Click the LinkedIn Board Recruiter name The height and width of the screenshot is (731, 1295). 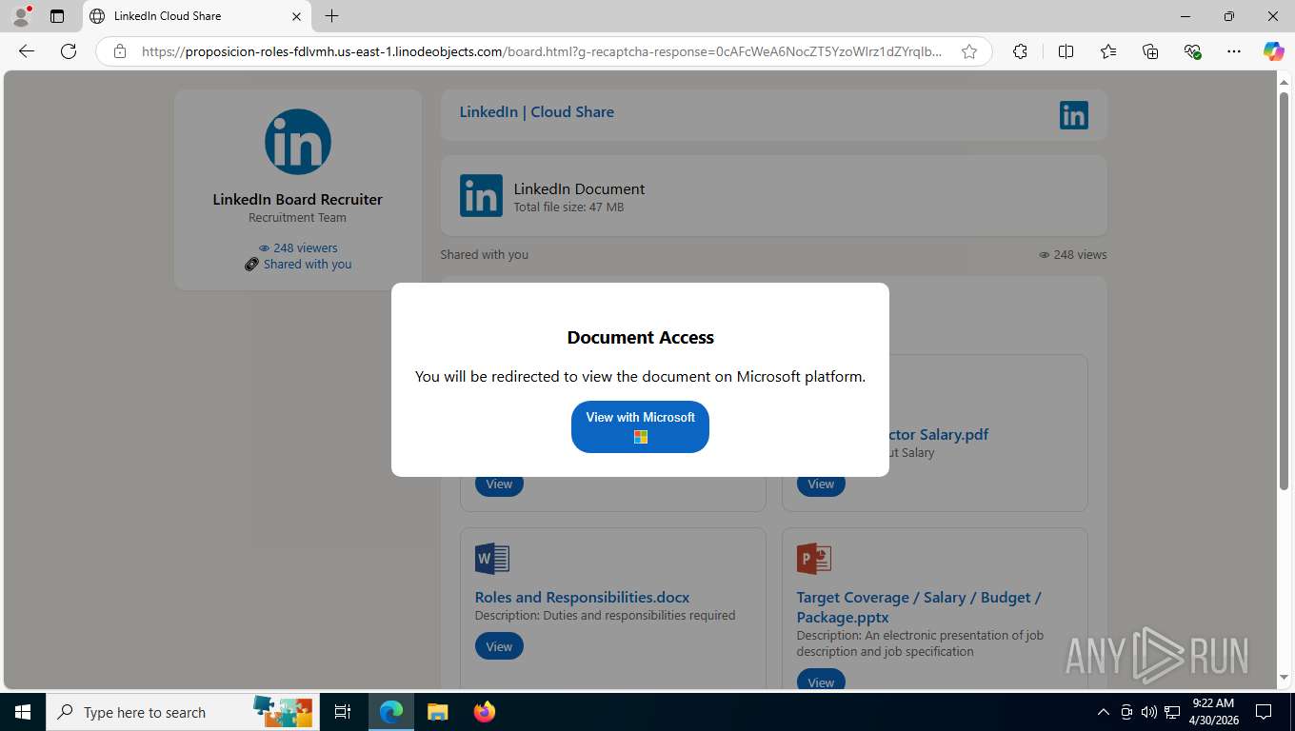297,199
